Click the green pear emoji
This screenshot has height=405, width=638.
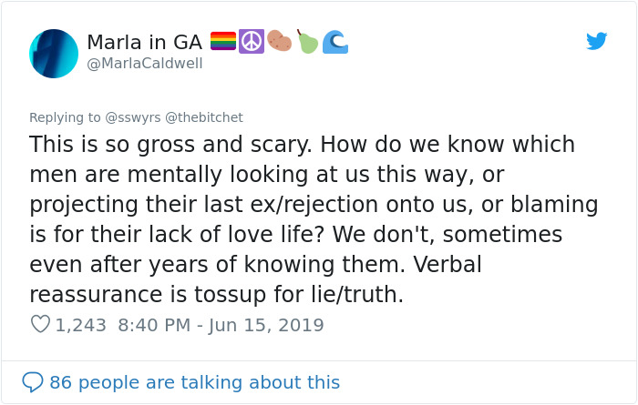pos(307,42)
